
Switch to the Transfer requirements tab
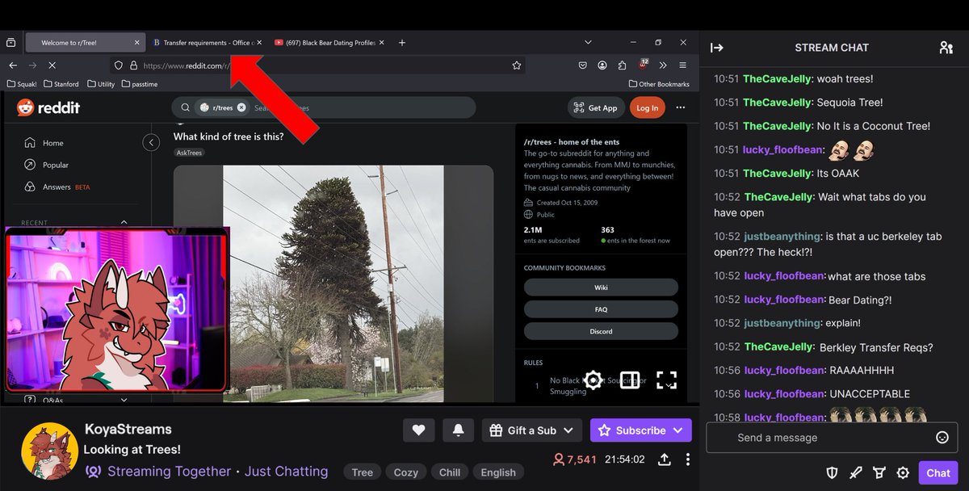(208, 42)
